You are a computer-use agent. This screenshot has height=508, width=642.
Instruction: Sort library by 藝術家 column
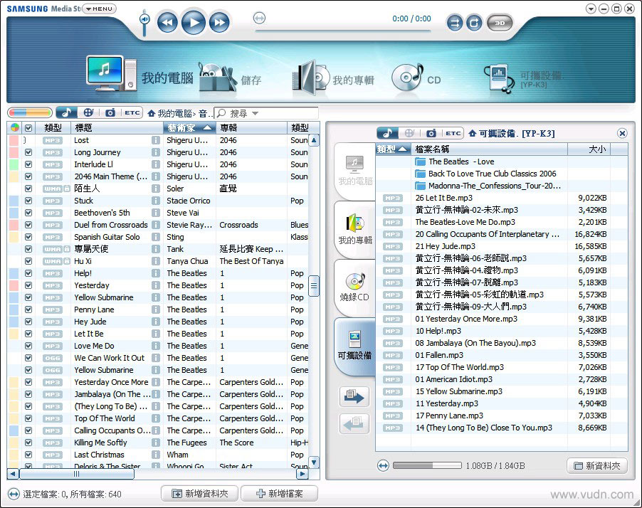pos(189,128)
